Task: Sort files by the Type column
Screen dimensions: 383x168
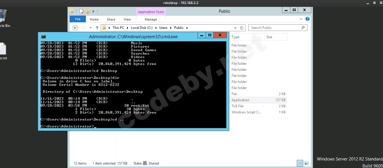Action: (x=247, y=37)
